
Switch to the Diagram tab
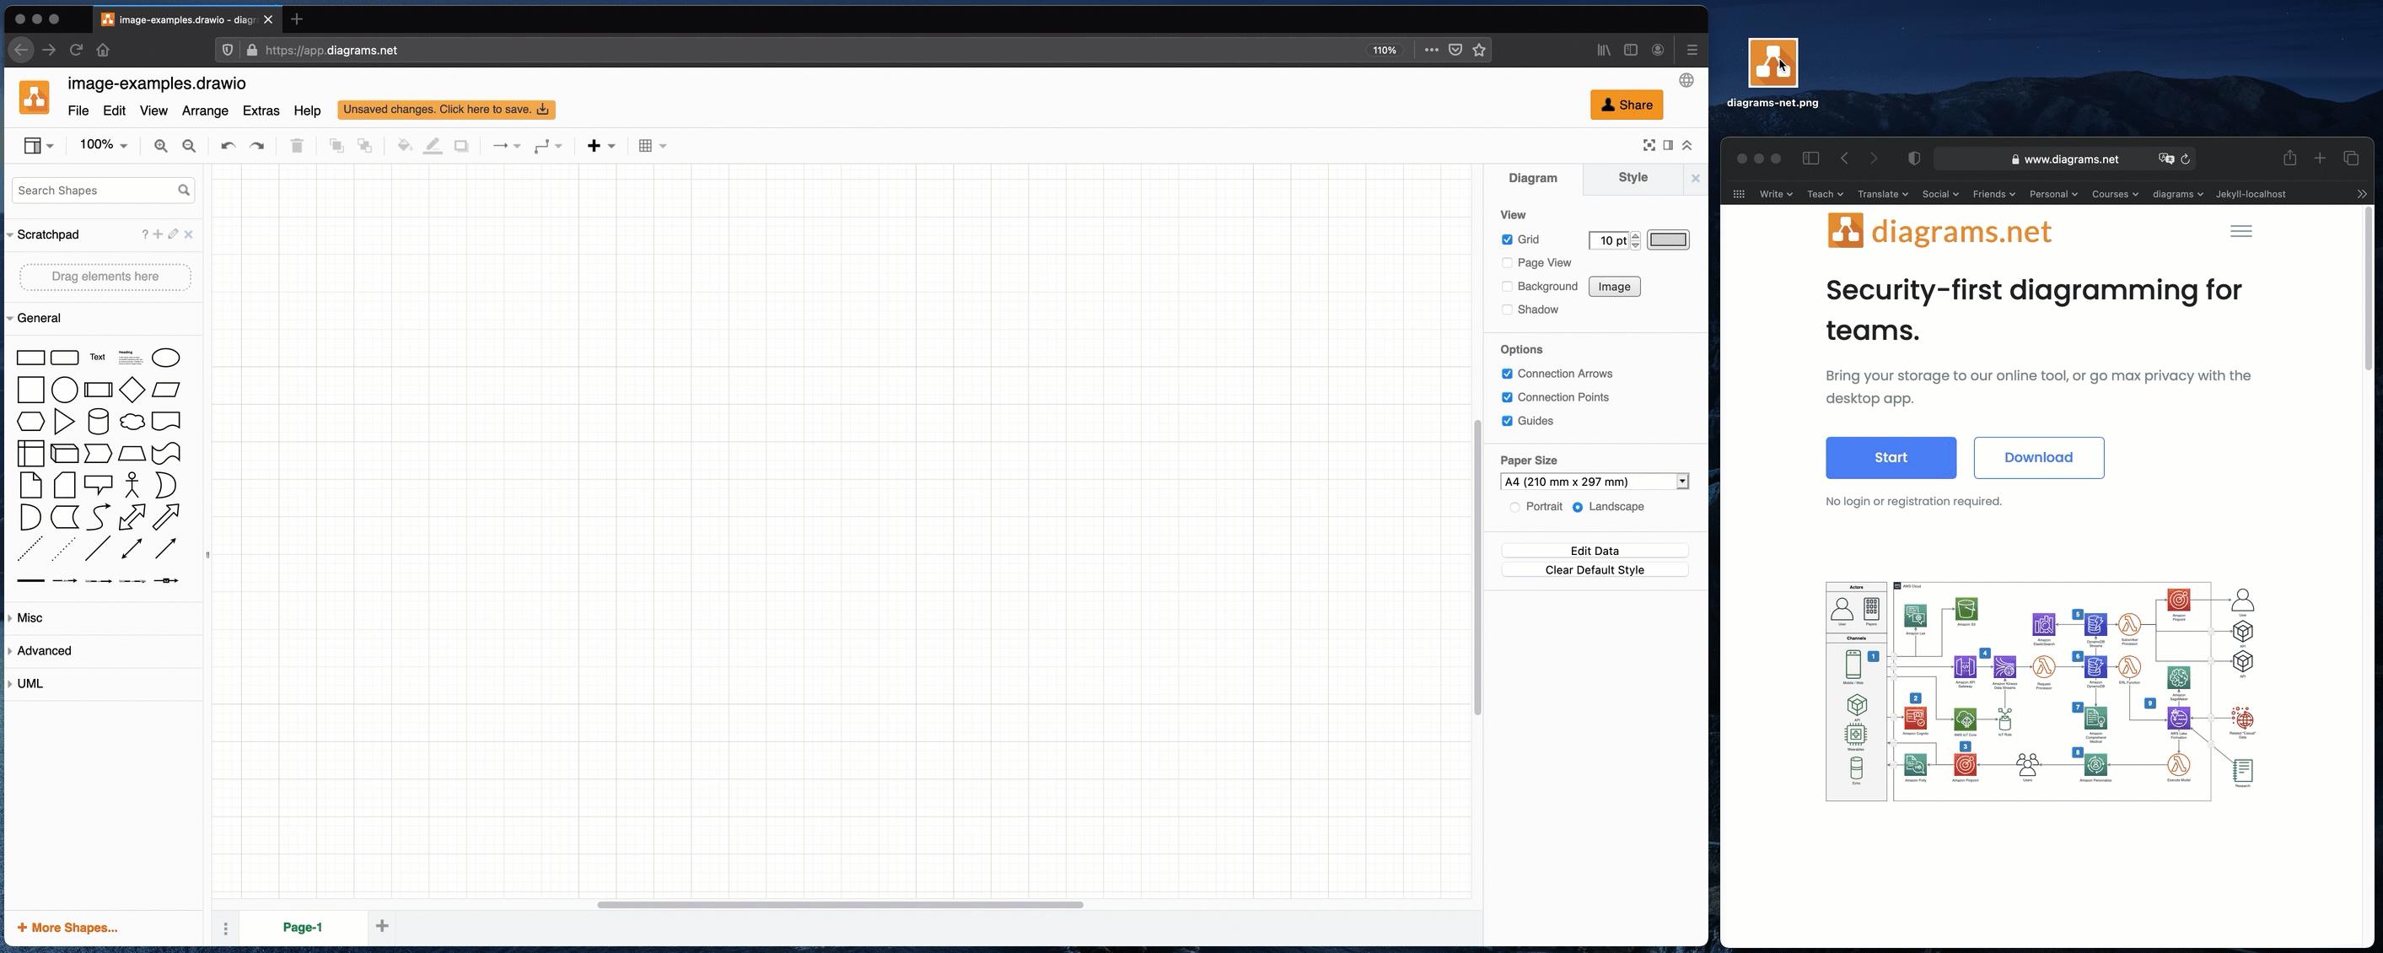(x=1532, y=176)
